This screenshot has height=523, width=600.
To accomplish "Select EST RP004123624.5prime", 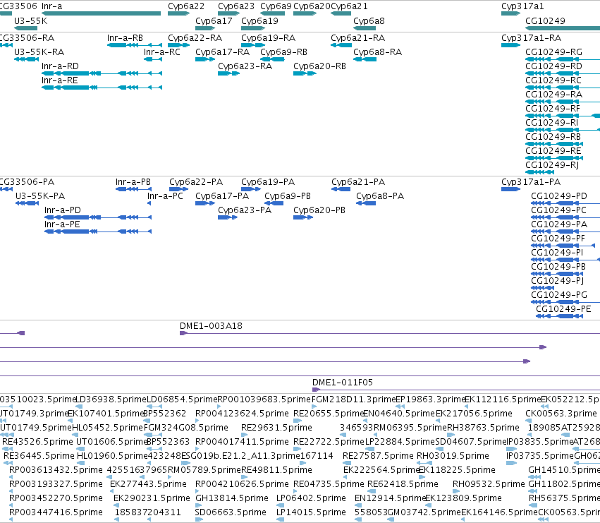I will (x=197, y=421).
